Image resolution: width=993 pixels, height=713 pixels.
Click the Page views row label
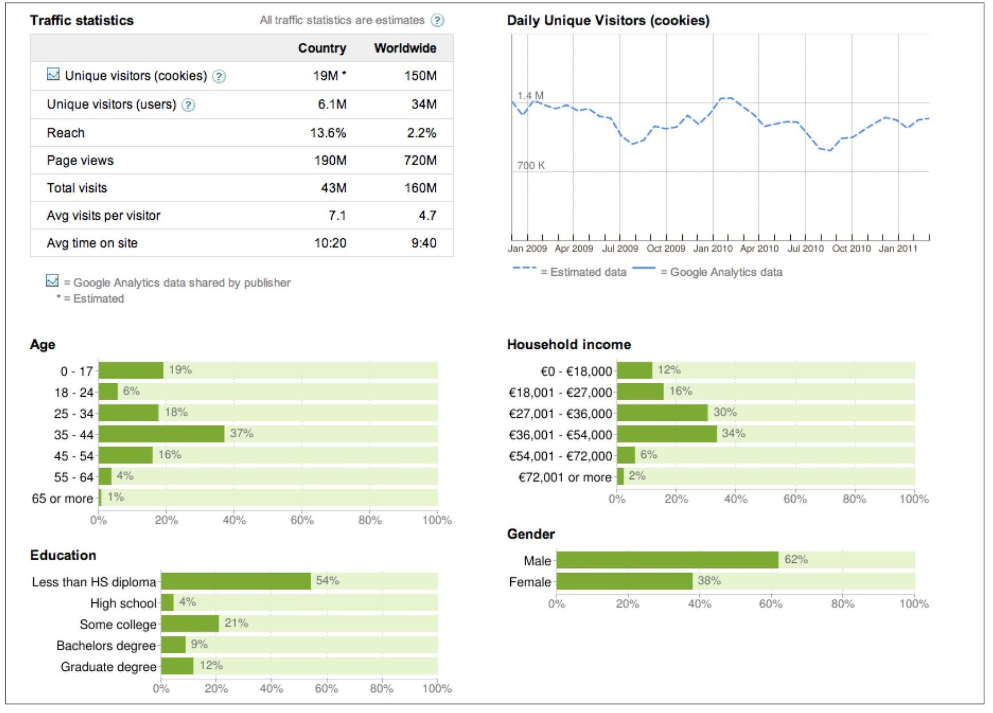tap(80, 160)
